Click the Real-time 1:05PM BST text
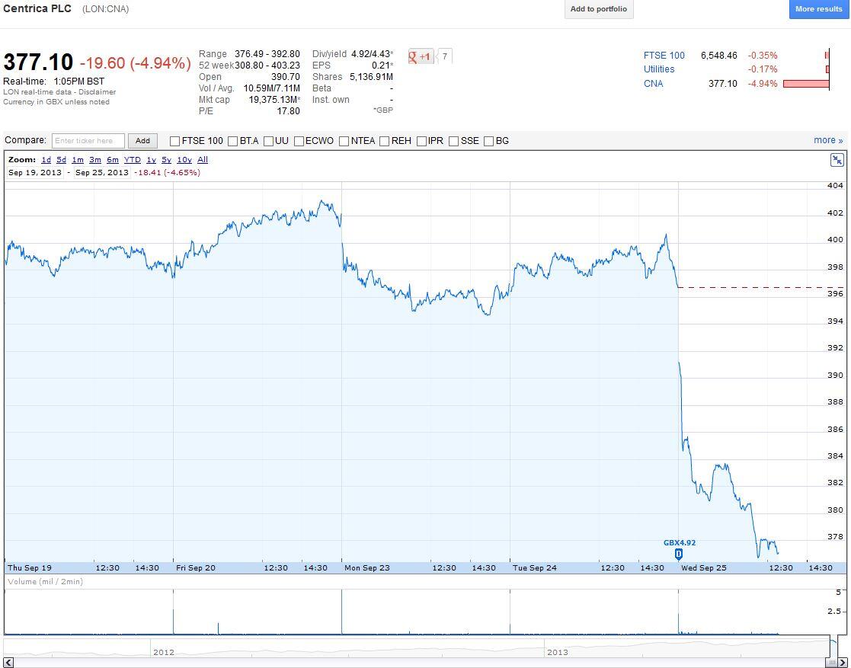851x668 pixels. click(54, 82)
